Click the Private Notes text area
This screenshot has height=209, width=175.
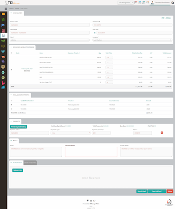146,152
